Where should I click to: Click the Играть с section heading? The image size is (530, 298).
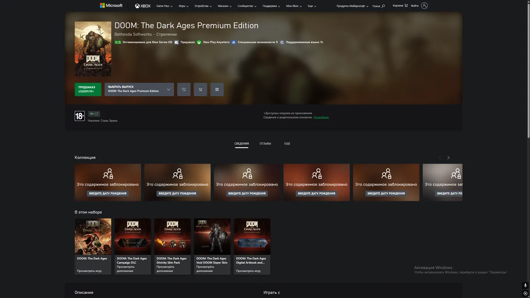tap(272, 293)
